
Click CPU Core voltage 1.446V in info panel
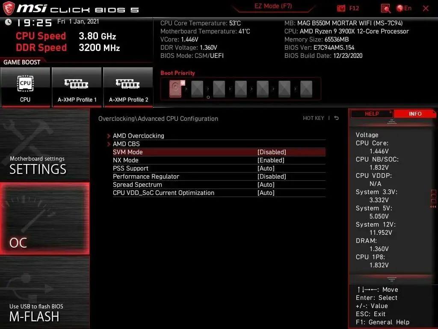379,151
